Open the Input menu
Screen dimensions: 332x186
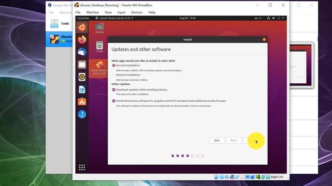tap(121, 12)
